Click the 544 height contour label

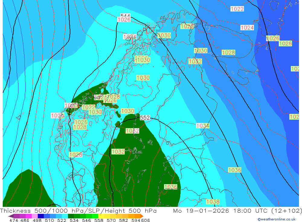coord(125,15)
